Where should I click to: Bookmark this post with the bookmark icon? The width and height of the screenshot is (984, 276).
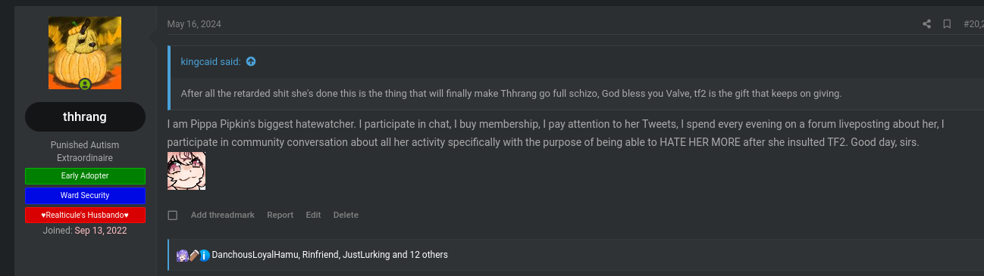947,24
